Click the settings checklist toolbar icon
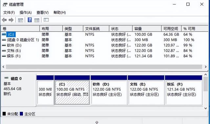Image resolution: width=210 pixels, height=124 pixels. [46, 20]
